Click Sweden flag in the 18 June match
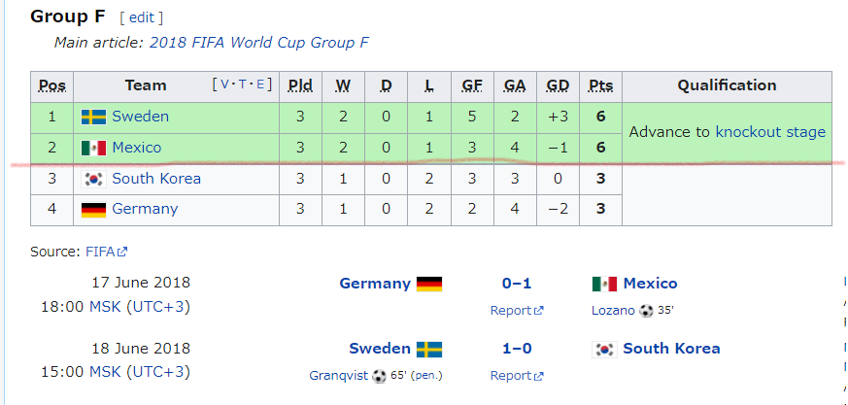This screenshot has width=848, height=405. click(x=429, y=350)
